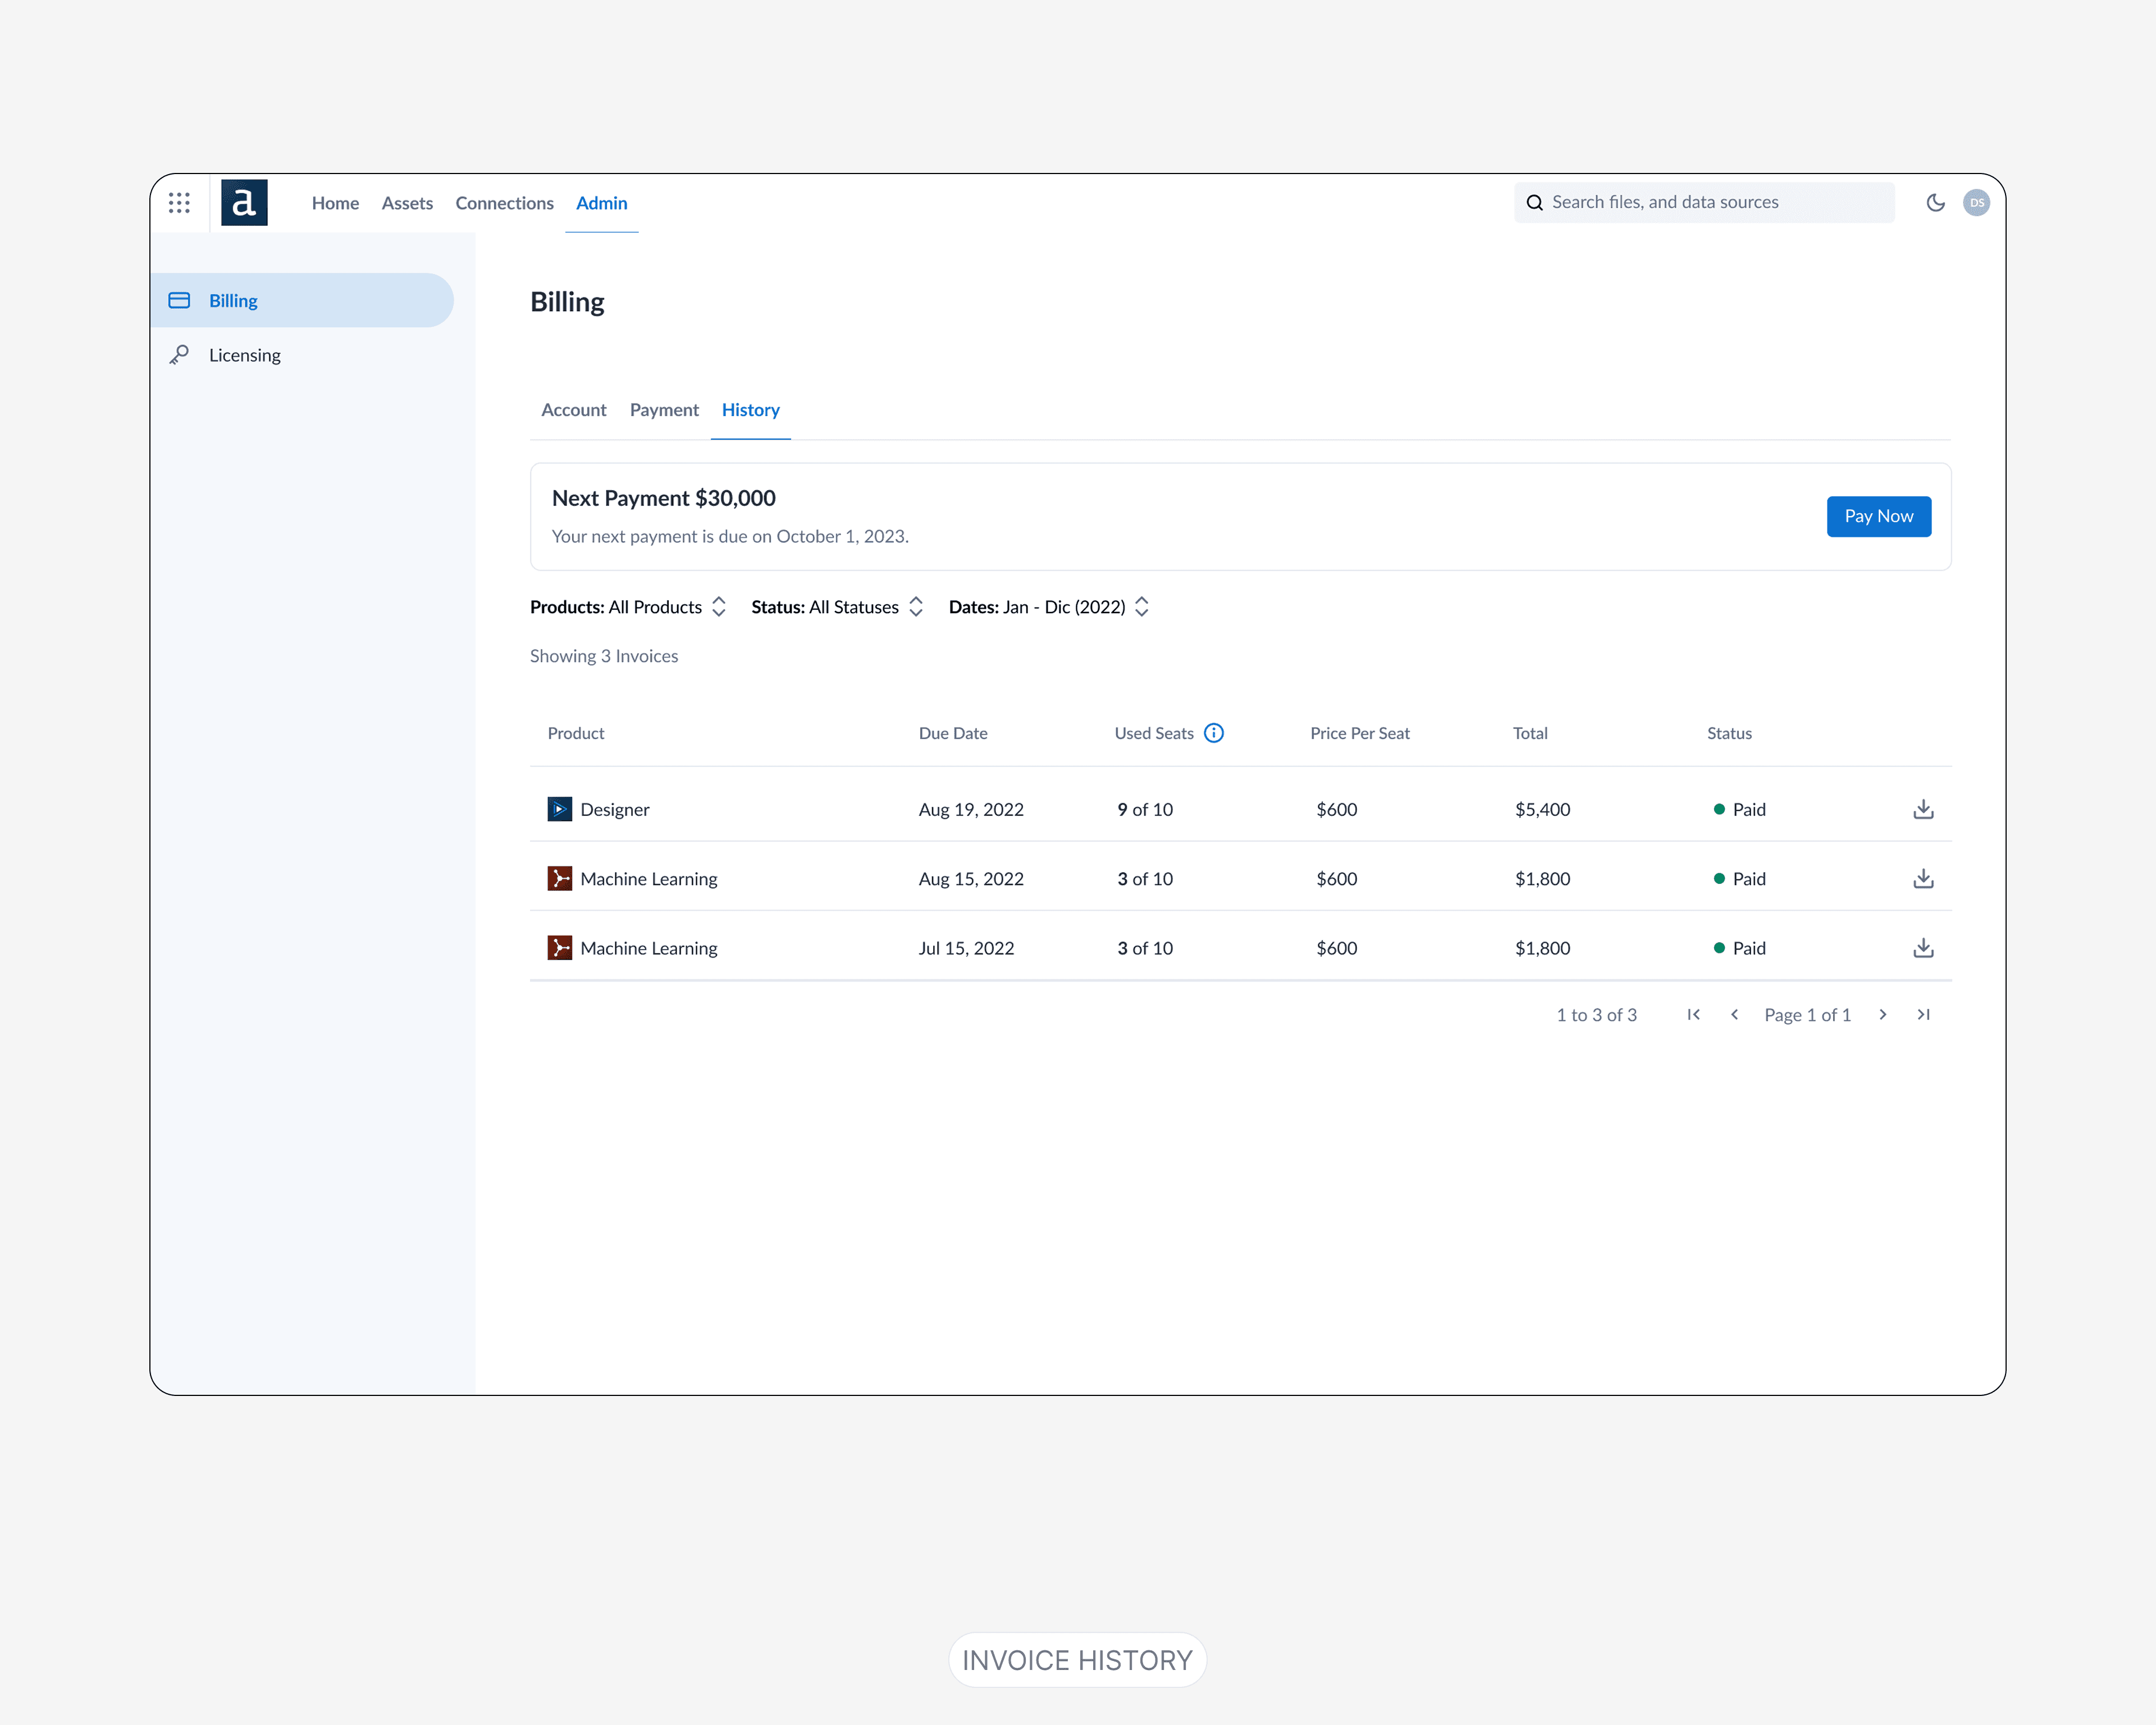Click the Pay Now button
Image resolution: width=2156 pixels, height=1725 pixels.
coord(1878,516)
